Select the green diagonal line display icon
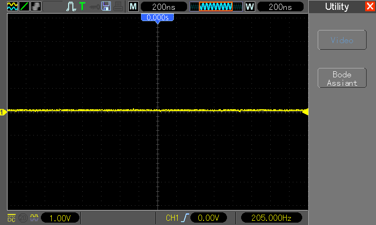The height and width of the screenshot is (225, 376). coord(24,6)
